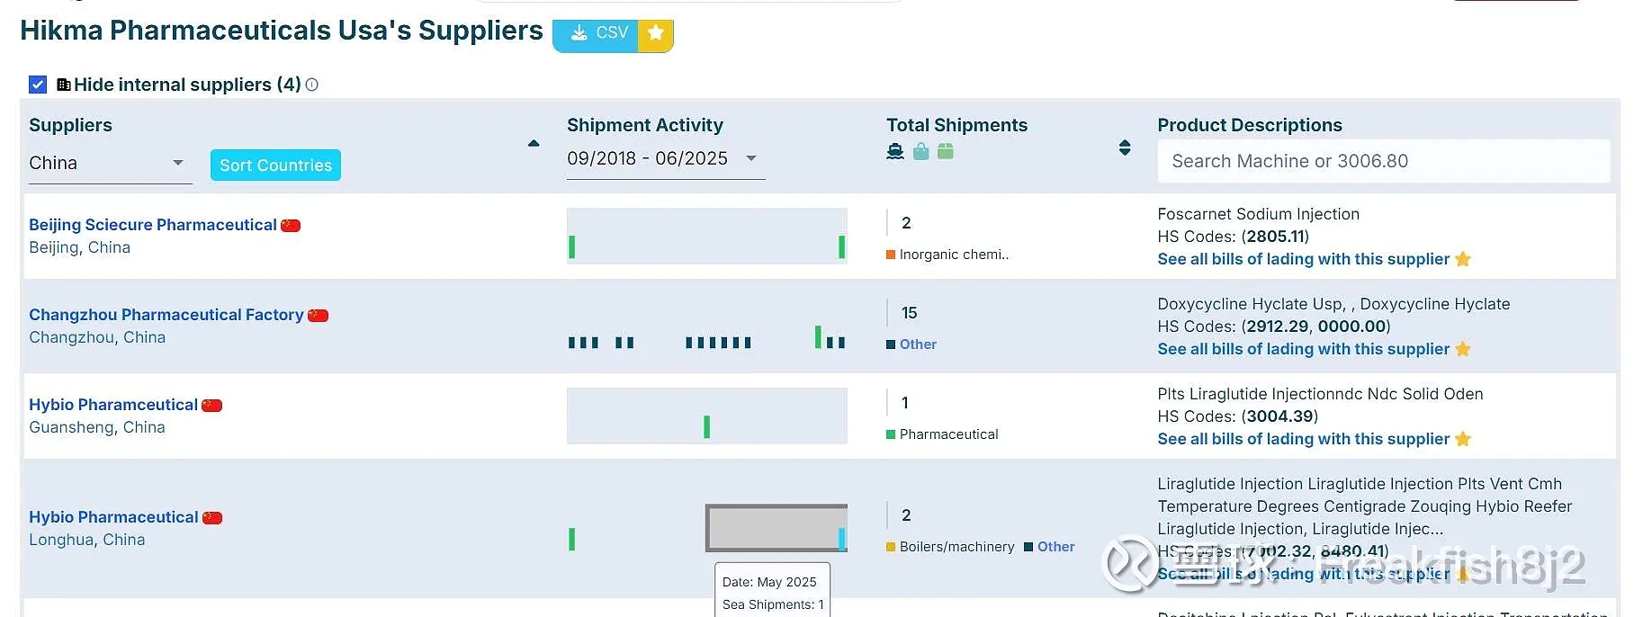Click HS code 2805.11

click(1275, 237)
